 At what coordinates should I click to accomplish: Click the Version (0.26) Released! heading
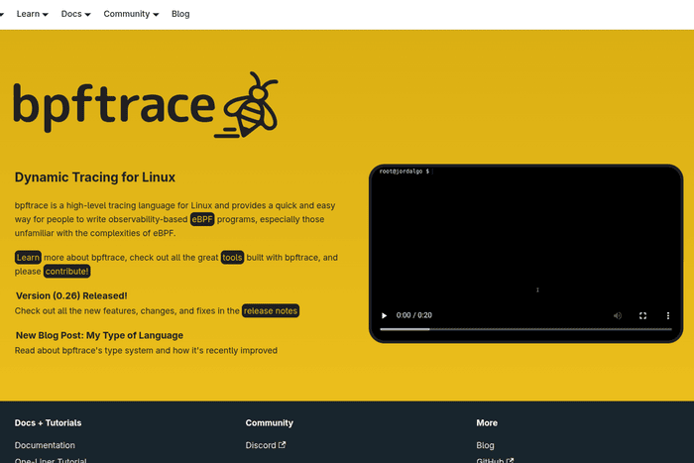coord(71,295)
